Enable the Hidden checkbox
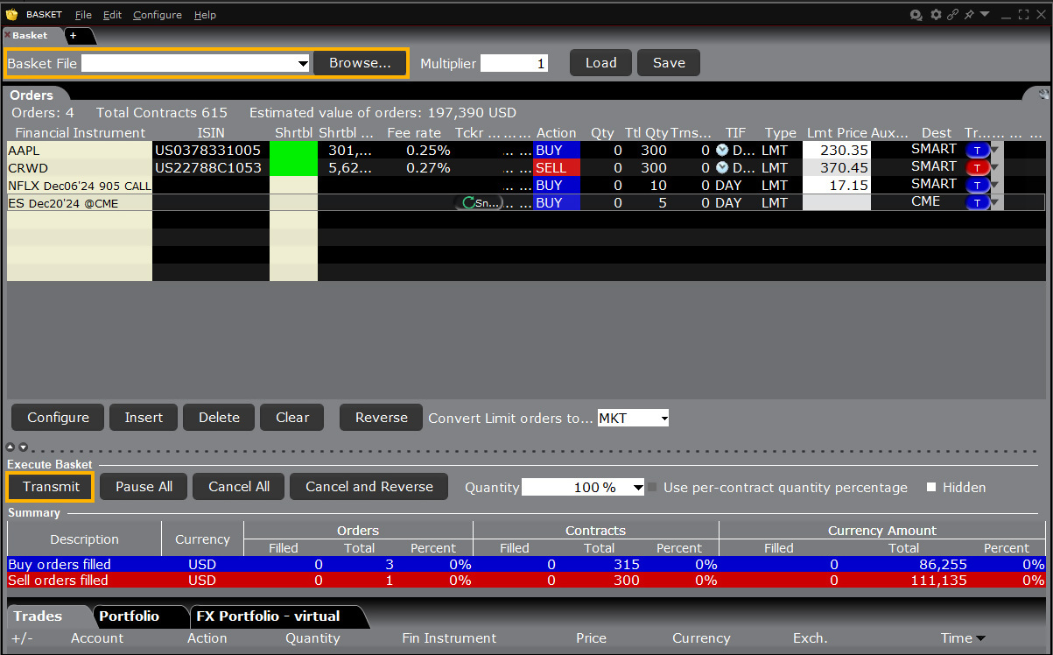 pos(931,487)
